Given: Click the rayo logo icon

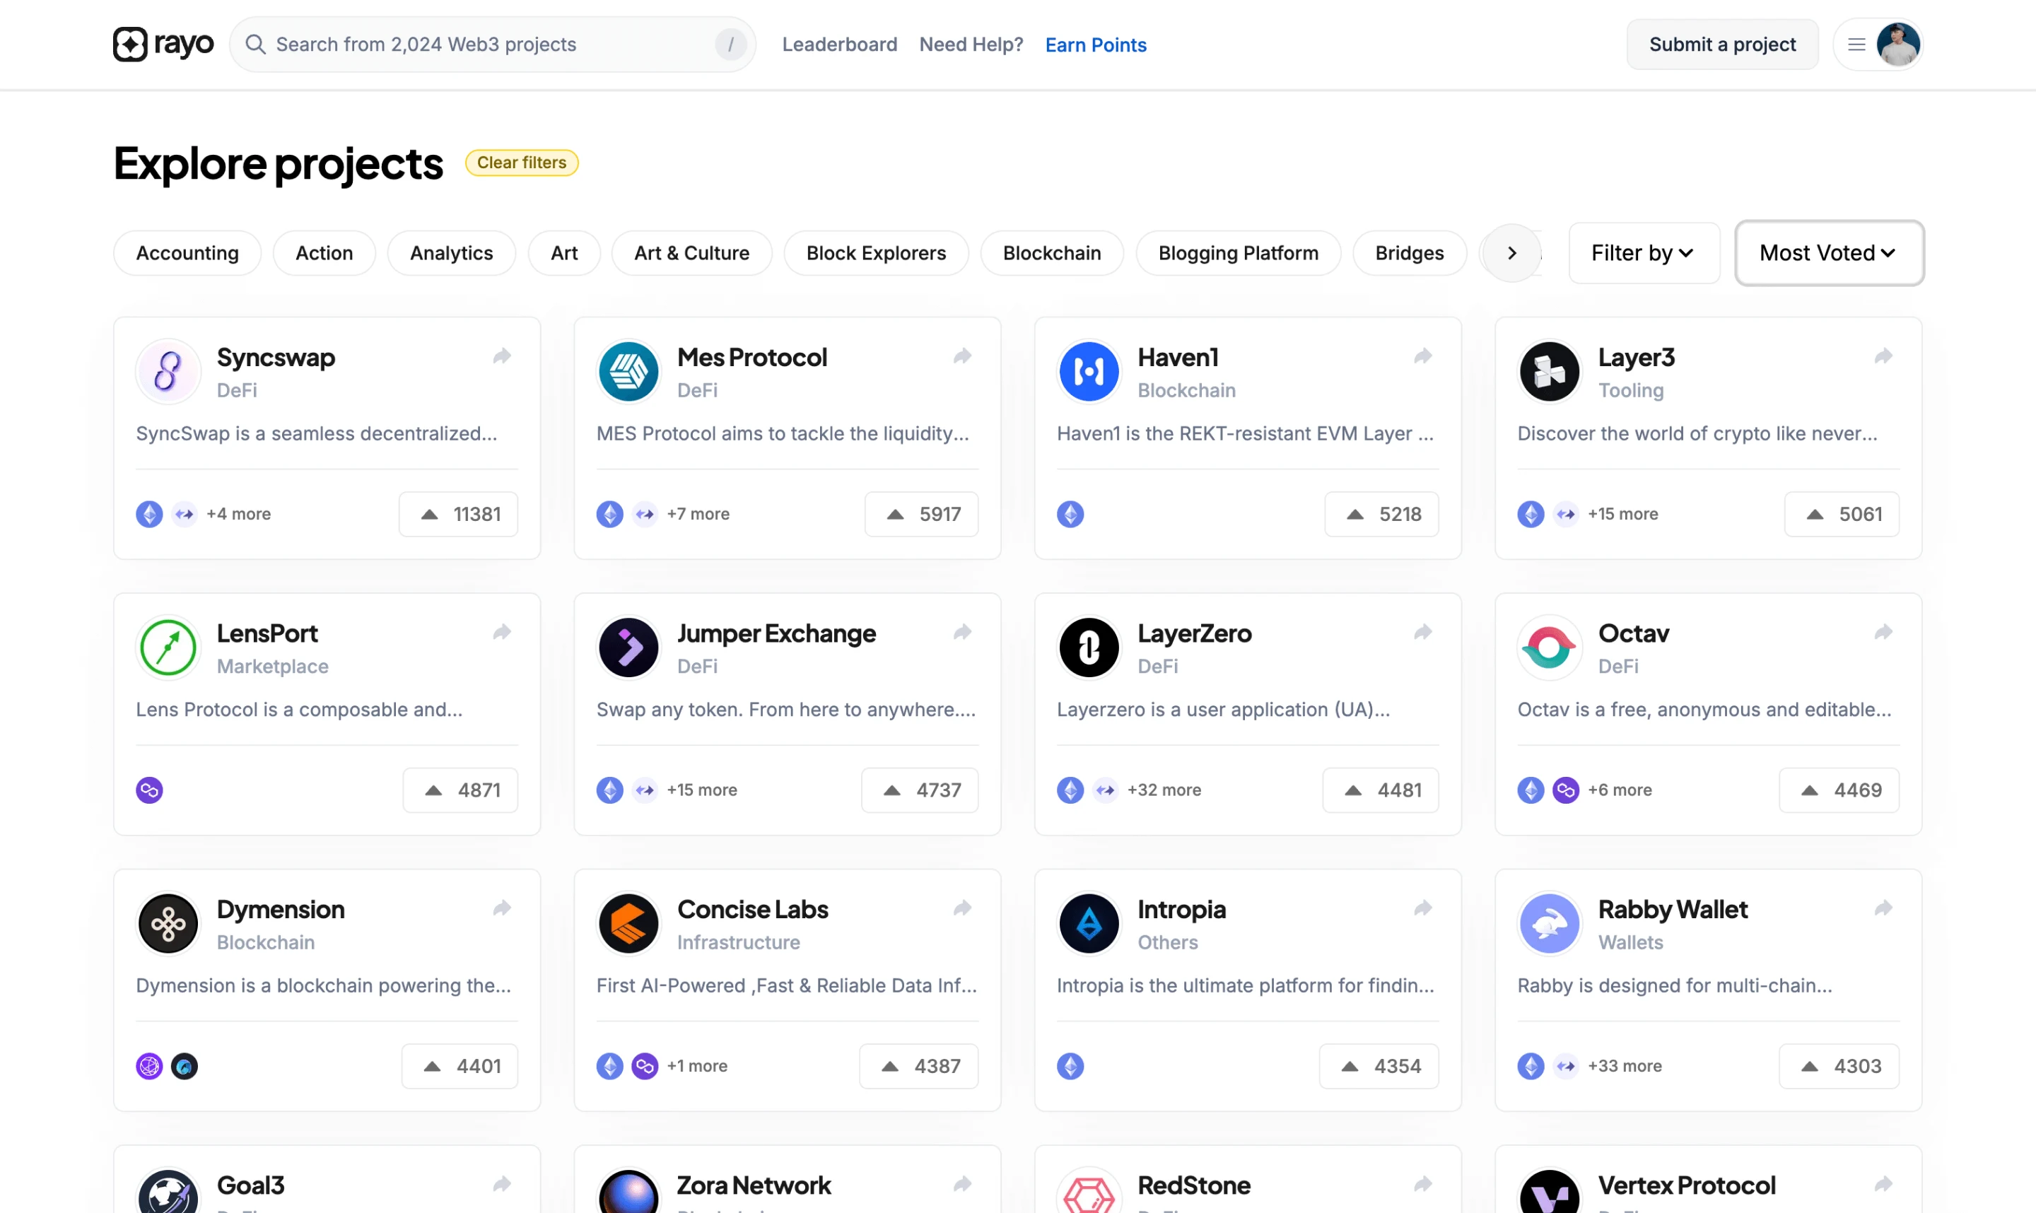Looking at the screenshot, I should coord(130,44).
